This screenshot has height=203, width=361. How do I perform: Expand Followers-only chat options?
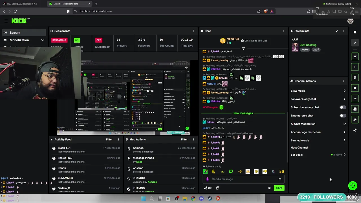click(x=344, y=99)
